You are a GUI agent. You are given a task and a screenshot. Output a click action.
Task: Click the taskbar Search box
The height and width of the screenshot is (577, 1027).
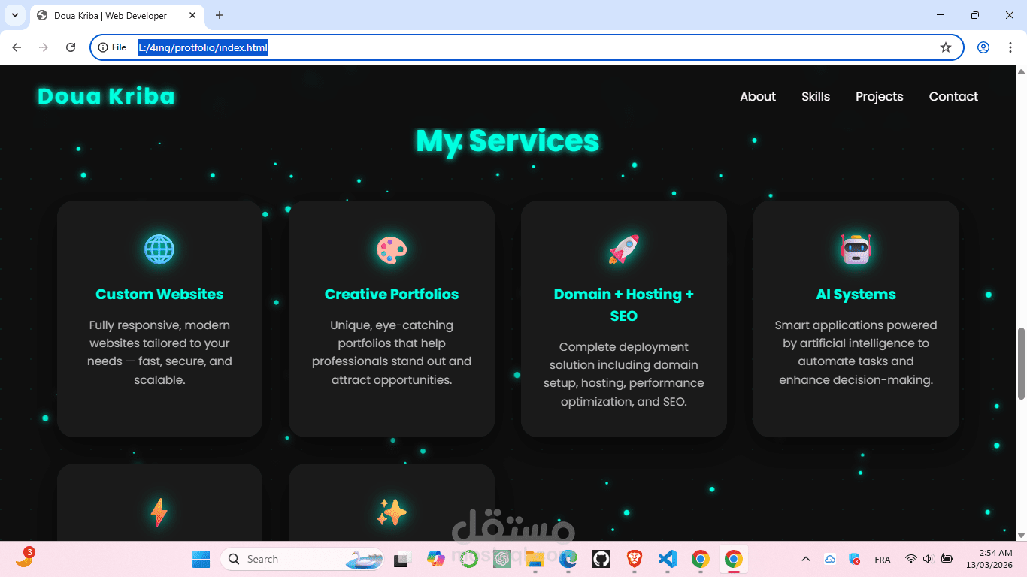pyautogui.click(x=302, y=559)
